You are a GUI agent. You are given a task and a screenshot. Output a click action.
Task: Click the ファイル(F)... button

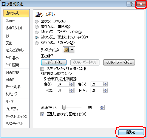point(54,62)
